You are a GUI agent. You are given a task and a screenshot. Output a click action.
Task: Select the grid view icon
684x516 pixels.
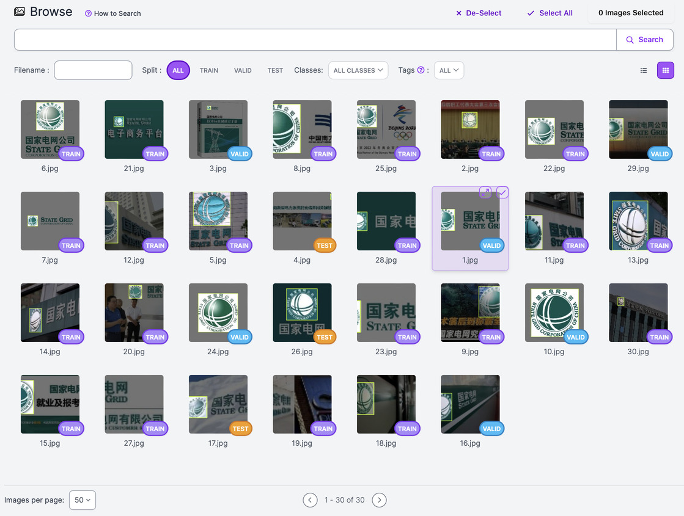pyautogui.click(x=666, y=70)
